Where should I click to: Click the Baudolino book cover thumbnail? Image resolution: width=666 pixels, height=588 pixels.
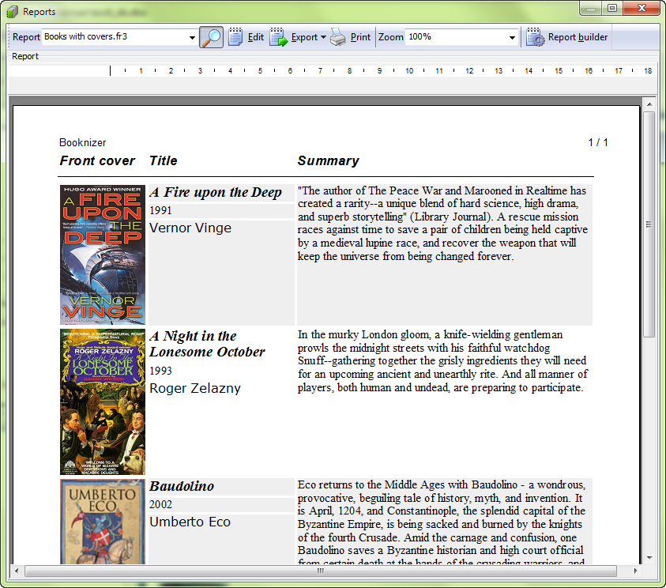coord(103,522)
